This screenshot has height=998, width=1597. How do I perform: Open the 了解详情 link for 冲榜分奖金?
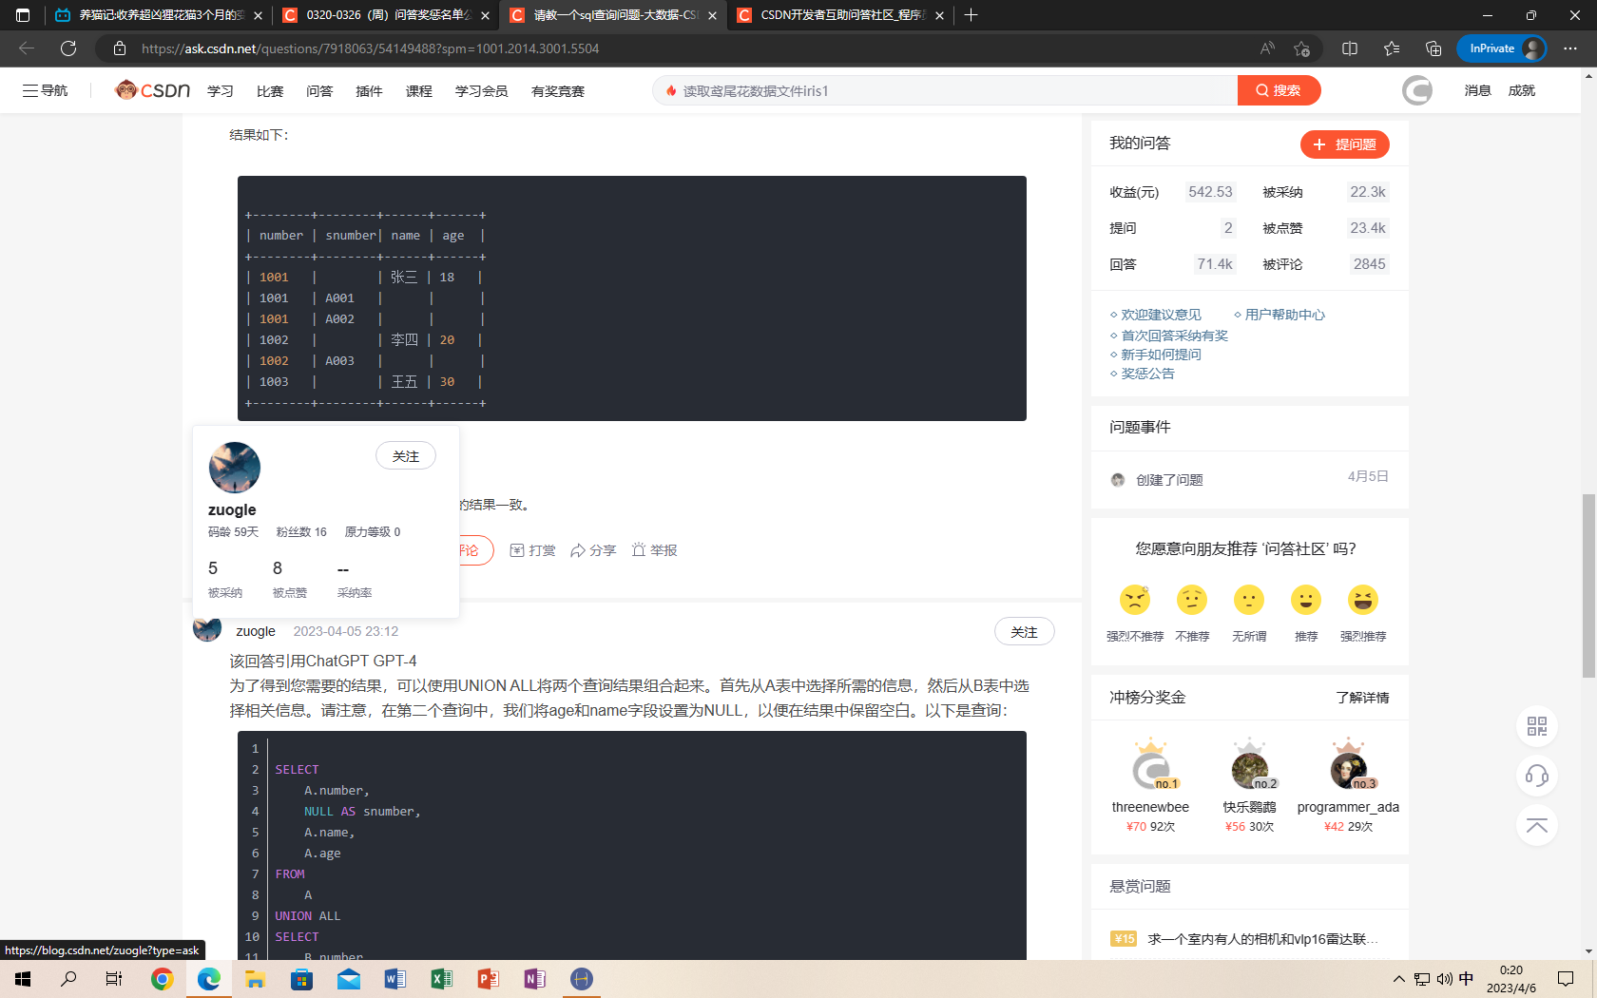click(1362, 698)
